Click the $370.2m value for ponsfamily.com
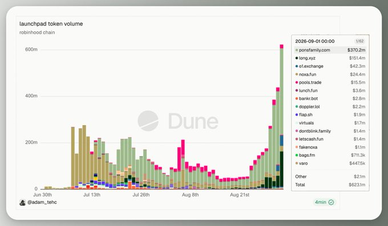Screen dimensions: 388x226 (356, 50)
